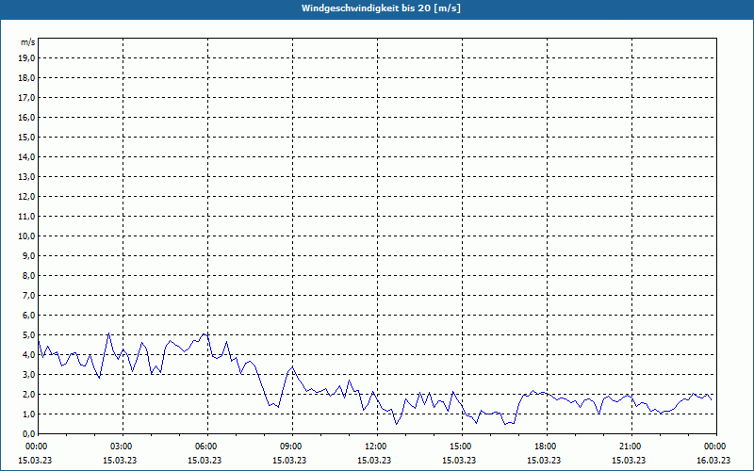
Task: Click the 21:00 time axis label
Action: tap(631, 447)
